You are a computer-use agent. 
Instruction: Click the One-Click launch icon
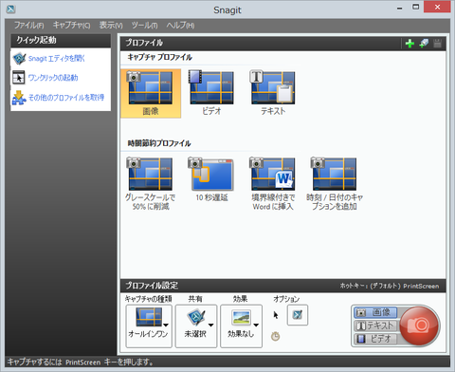[19, 78]
